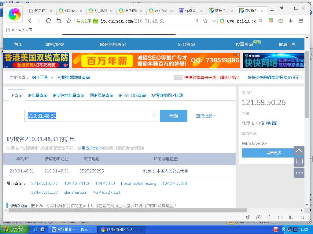The image size is (313, 234).
Task: Click the browser back arrow
Action: 30,21
